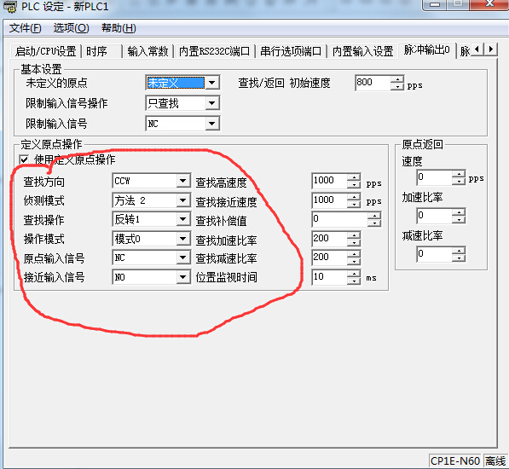Open the 限制输入信号操作 dropdown
Viewport: 509px width, 469px height.
[212, 103]
